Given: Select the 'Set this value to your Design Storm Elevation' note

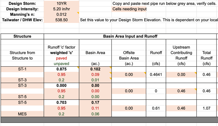Looking at the screenshot, I should pyautogui.click(x=149, y=20).
